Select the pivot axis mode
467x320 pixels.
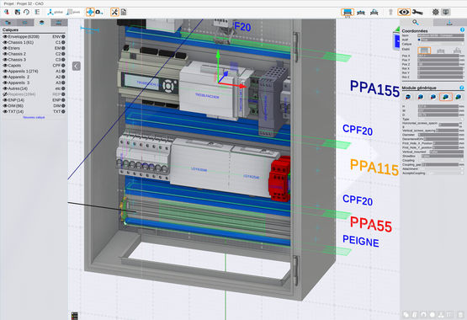point(73,13)
